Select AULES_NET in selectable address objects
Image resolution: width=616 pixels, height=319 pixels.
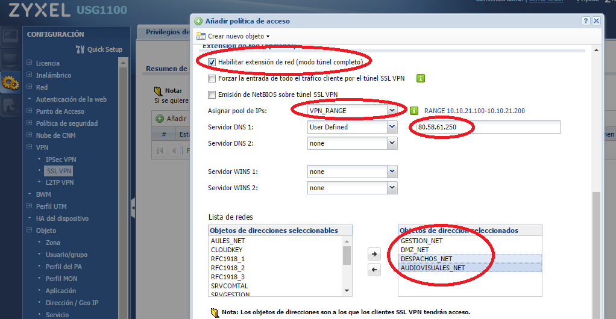point(228,241)
